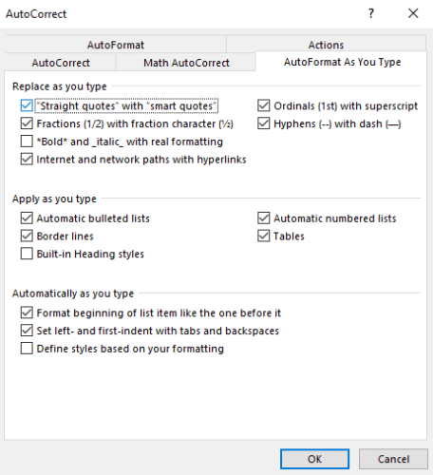Image resolution: width=433 pixels, height=475 pixels.
Task: Select the AutoCorrect tab
Action: click(61, 63)
